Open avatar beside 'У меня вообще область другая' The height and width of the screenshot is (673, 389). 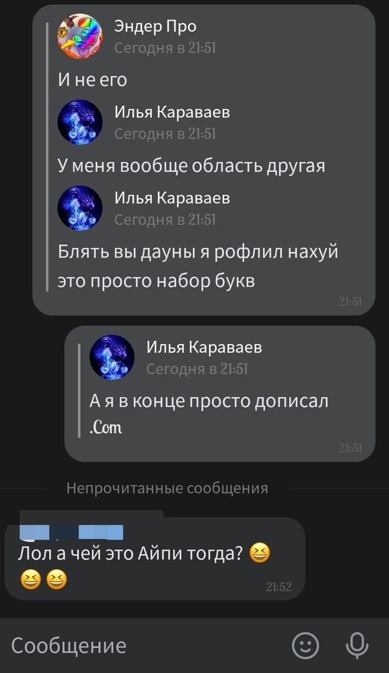[80, 122]
